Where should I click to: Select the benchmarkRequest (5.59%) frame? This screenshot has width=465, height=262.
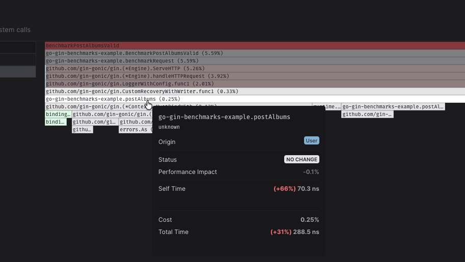coord(255,61)
